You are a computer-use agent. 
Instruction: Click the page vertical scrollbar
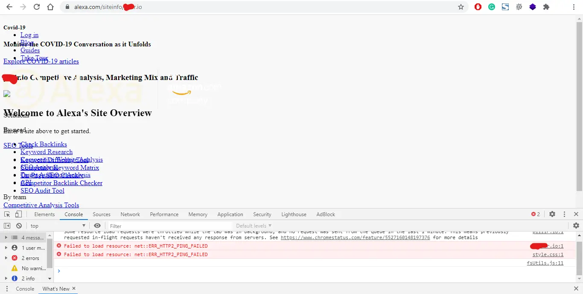(579, 106)
